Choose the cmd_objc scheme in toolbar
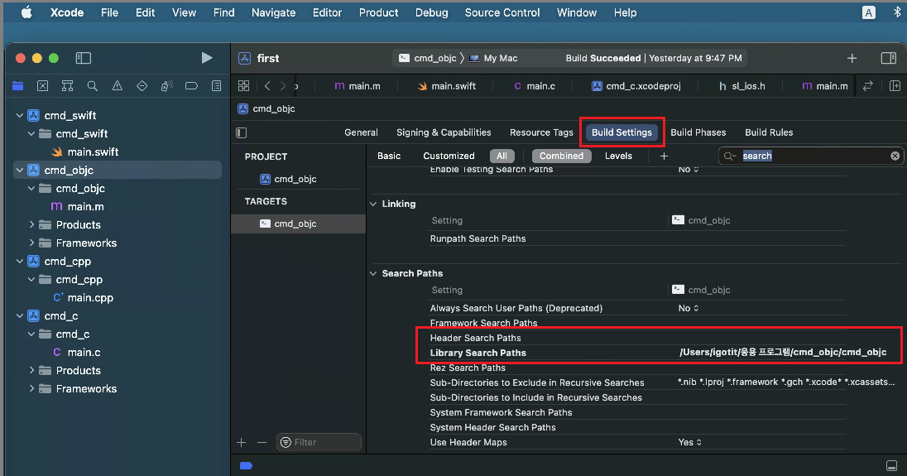 tap(428, 58)
